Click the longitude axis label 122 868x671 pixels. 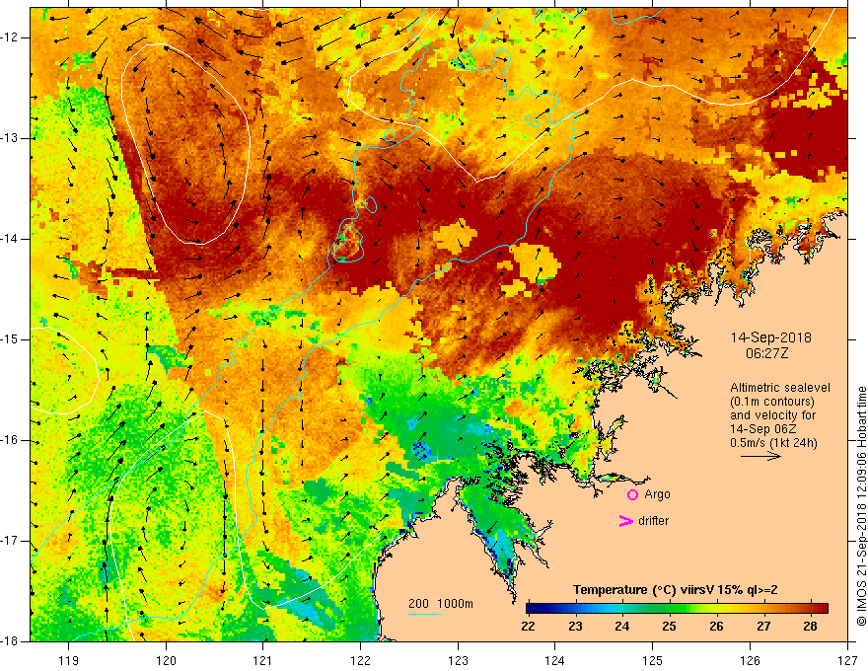coord(360,660)
